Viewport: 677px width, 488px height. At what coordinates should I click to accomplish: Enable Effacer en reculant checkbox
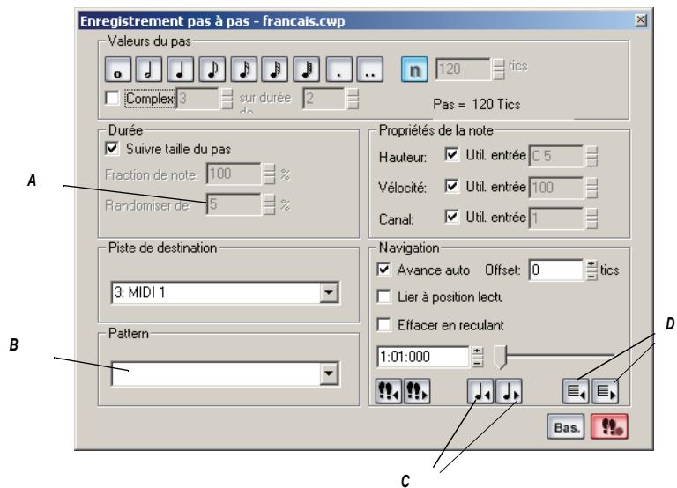[x=383, y=324]
